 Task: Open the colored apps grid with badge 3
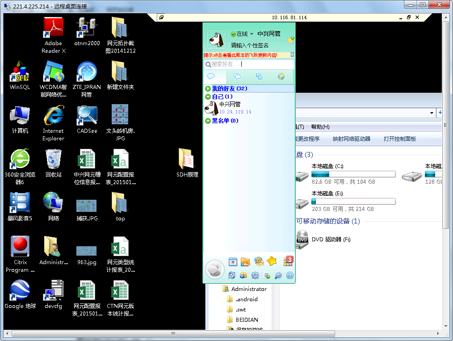click(289, 261)
